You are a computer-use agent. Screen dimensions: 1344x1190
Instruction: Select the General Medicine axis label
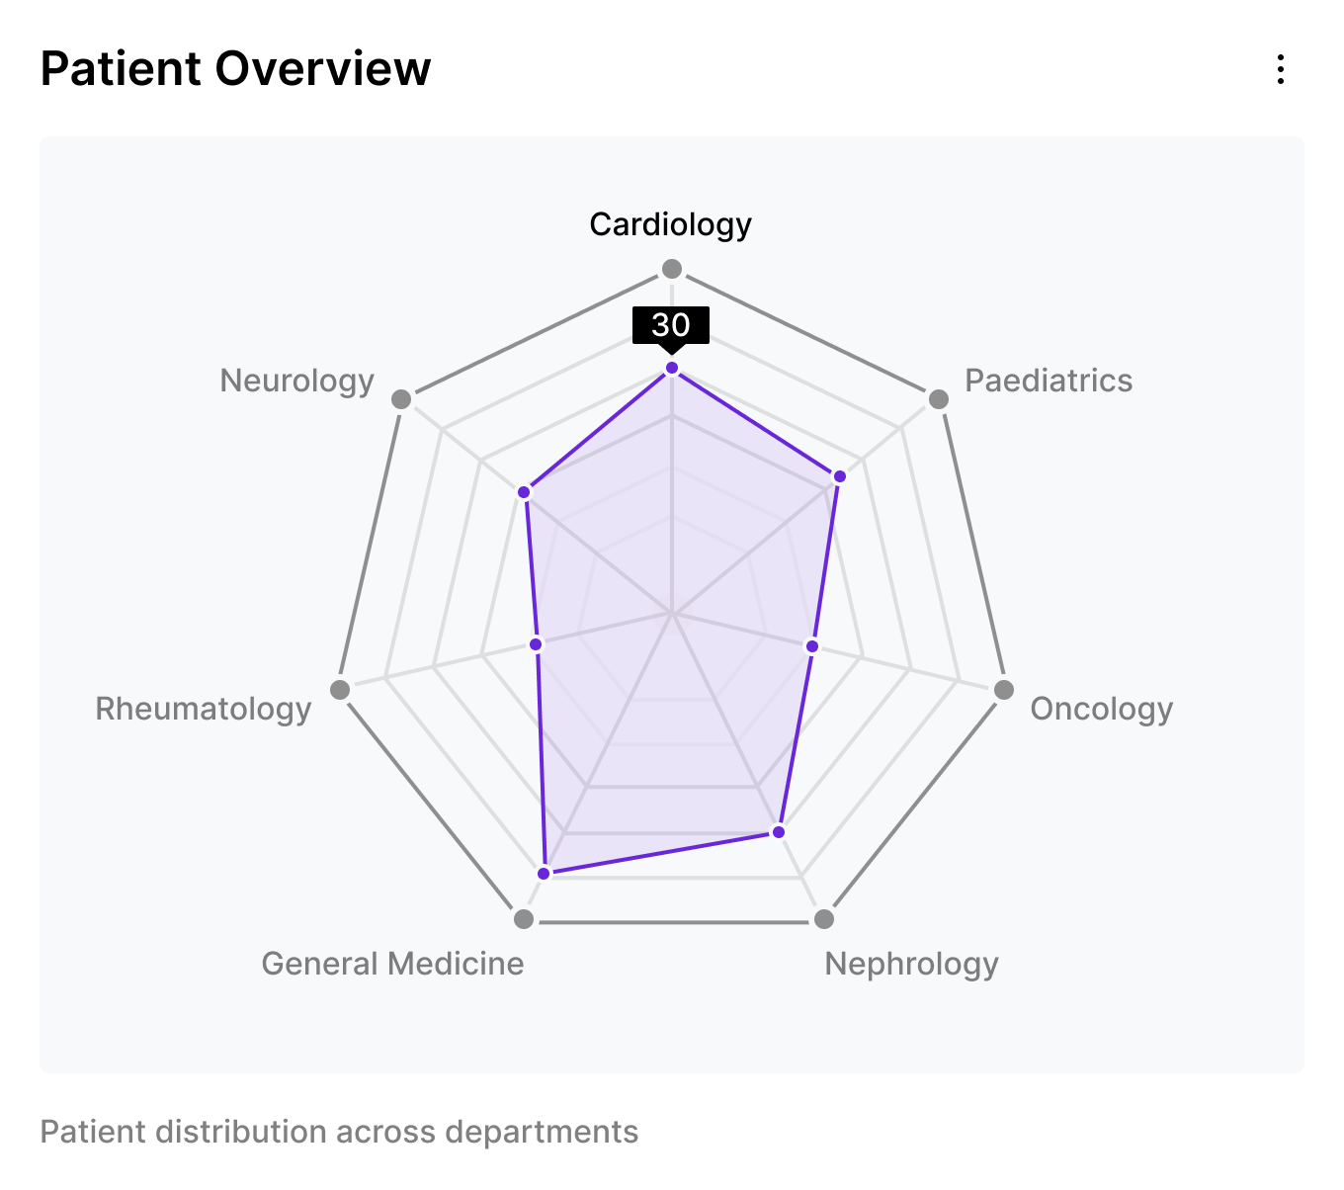click(392, 964)
